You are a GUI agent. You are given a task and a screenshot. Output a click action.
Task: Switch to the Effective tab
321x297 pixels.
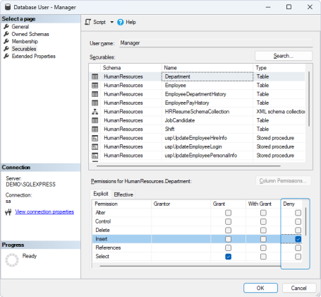123,194
